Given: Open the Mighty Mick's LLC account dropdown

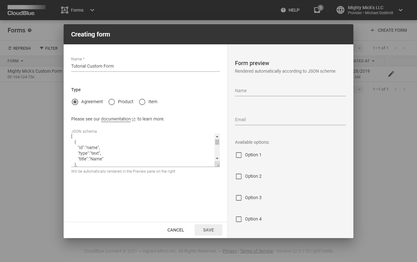Looking at the screenshot, I should (x=401, y=10).
